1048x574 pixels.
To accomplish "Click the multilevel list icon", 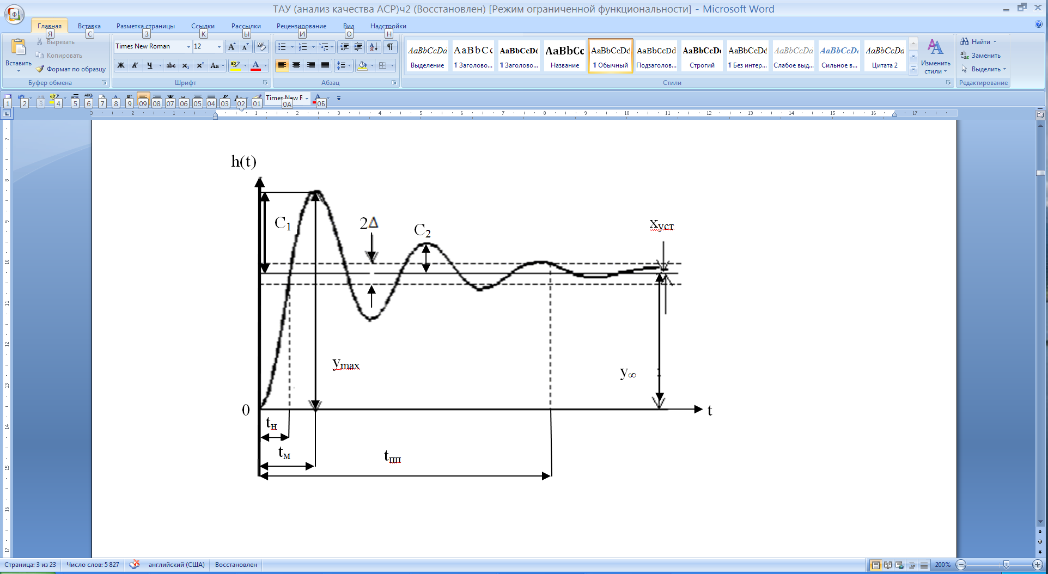I will (324, 47).
